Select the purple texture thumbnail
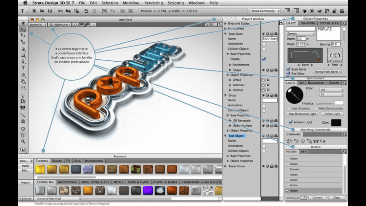 pyautogui.click(x=148, y=190)
